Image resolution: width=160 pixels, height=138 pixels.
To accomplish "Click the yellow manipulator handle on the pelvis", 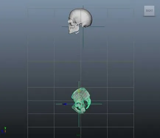I will point(79,91).
